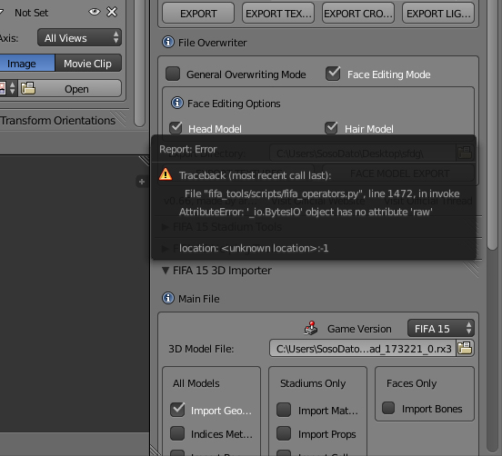Screen dimensions: 502x456
Task: Click folder icon on Open button
Action: click(28, 88)
